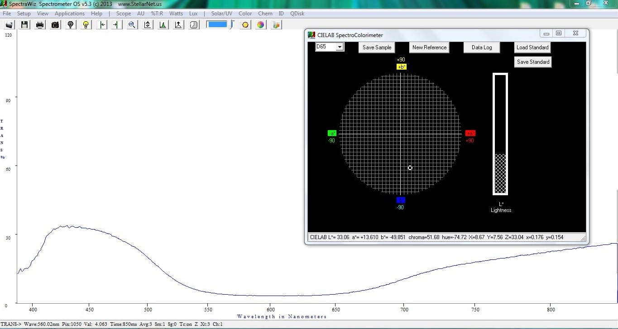Click the integration time clock icon
Image resolution: width=618 pixels, height=329 pixels.
(x=194, y=25)
